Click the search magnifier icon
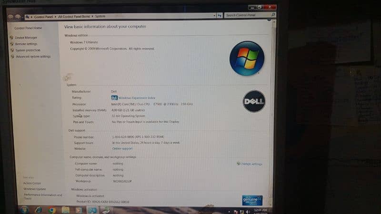Image resolution: width=381 pixels, height=214 pixels. click(x=273, y=15)
